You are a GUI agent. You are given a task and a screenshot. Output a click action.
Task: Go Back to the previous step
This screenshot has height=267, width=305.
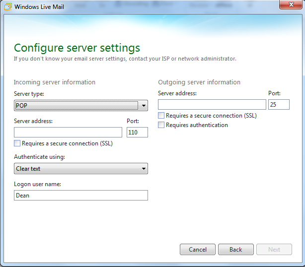point(236,249)
